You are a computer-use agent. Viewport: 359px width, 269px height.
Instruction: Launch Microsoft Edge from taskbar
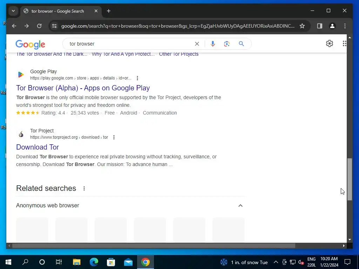click(x=94, y=262)
